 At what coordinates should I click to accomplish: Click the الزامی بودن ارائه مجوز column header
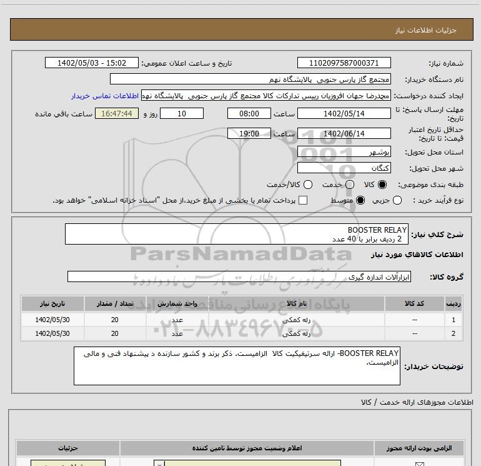pos(419,448)
